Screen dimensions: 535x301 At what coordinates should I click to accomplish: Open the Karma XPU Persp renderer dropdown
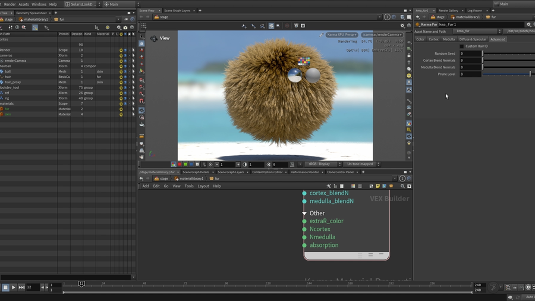[x=342, y=35]
